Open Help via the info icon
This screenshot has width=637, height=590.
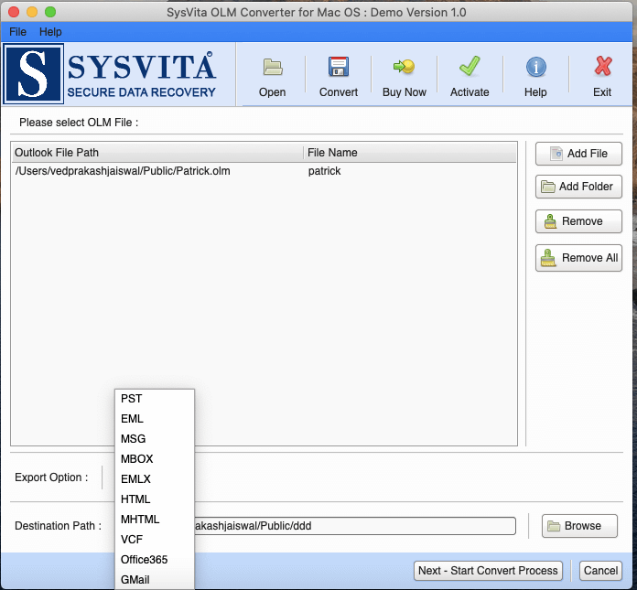coord(535,68)
